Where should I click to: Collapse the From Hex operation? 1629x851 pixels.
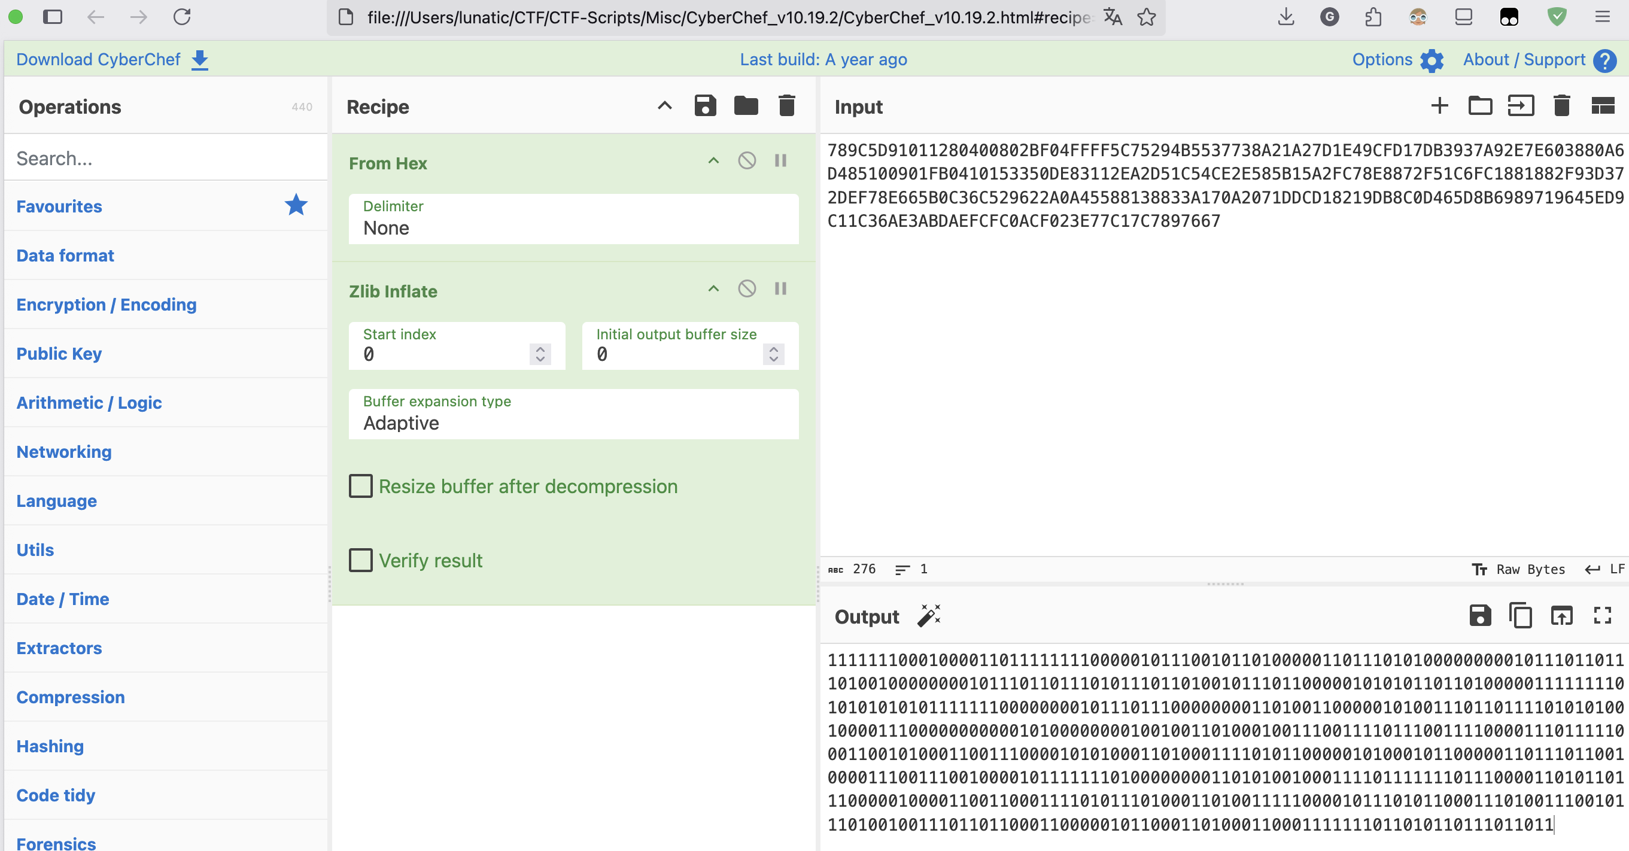(x=713, y=160)
